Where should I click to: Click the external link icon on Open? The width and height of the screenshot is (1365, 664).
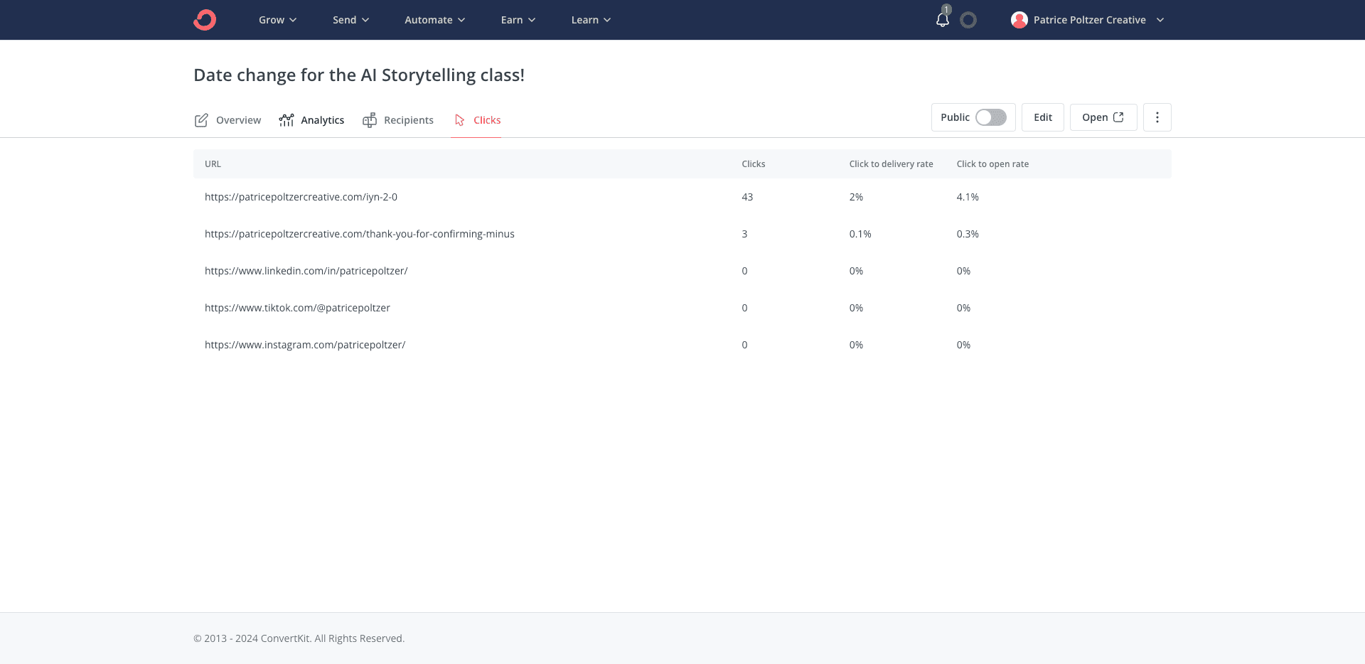point(1118,117)
